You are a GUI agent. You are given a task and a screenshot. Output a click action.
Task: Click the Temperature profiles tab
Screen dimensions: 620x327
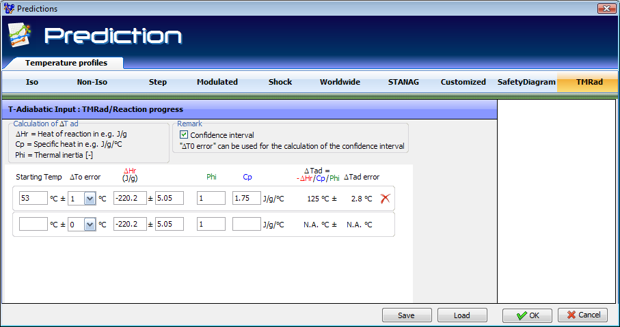(66, 63)
